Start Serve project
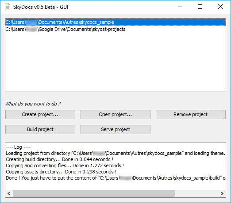 pos(115,129)
